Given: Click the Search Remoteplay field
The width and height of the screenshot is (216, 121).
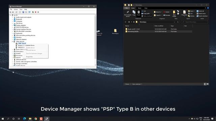Looking at the screenshot, I should click(x=194, y=22).
